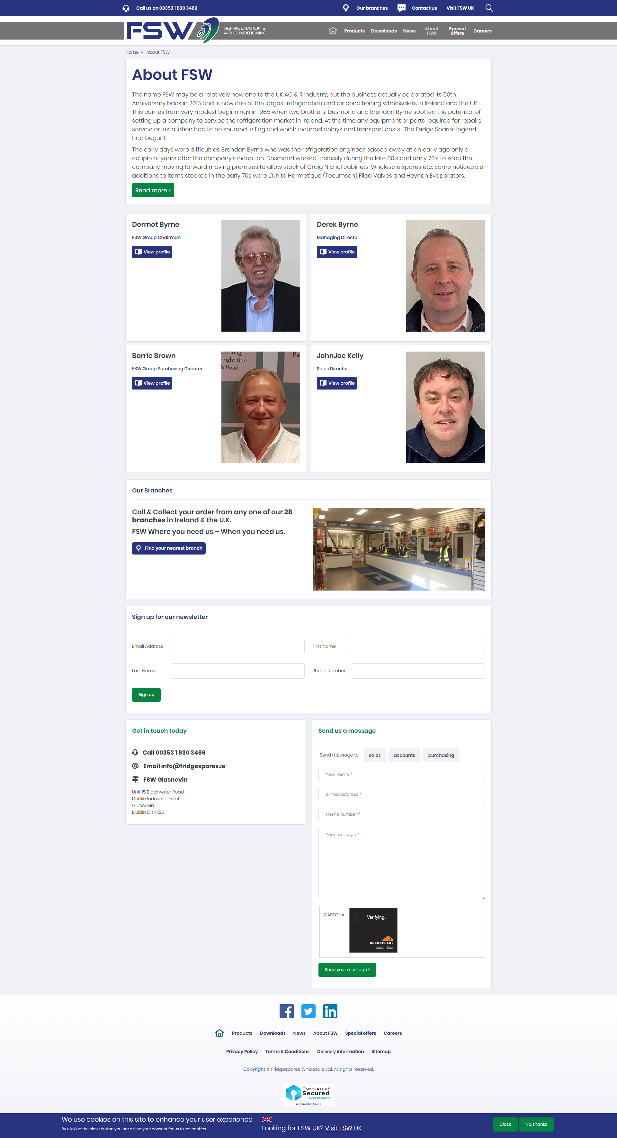View Dermot Byrne's profile
This screenshot has width=617, height=1138.
(152, 252)
